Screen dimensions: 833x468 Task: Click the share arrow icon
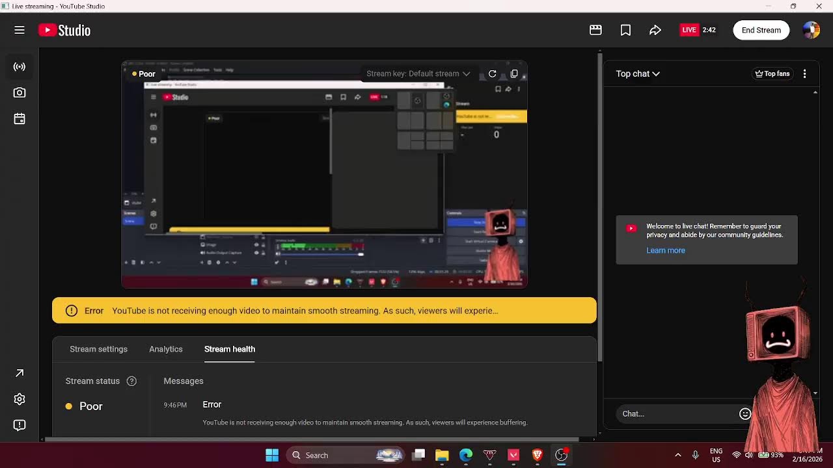(x=655, y=30)
